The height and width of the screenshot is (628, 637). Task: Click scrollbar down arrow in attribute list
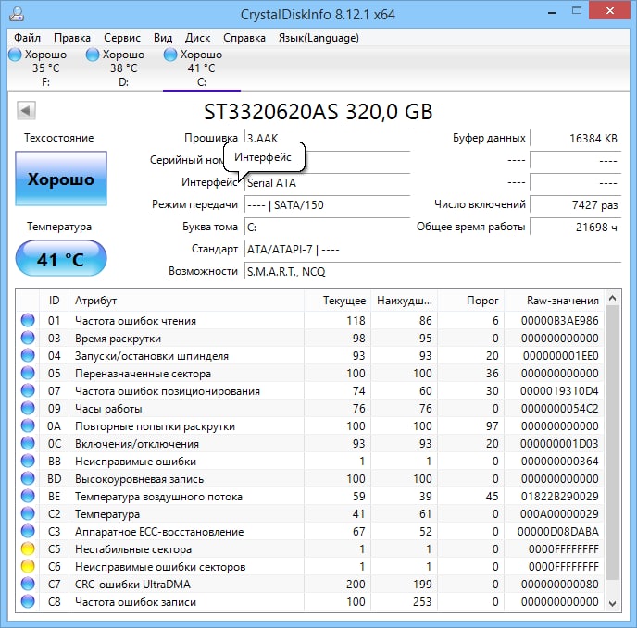613,603
